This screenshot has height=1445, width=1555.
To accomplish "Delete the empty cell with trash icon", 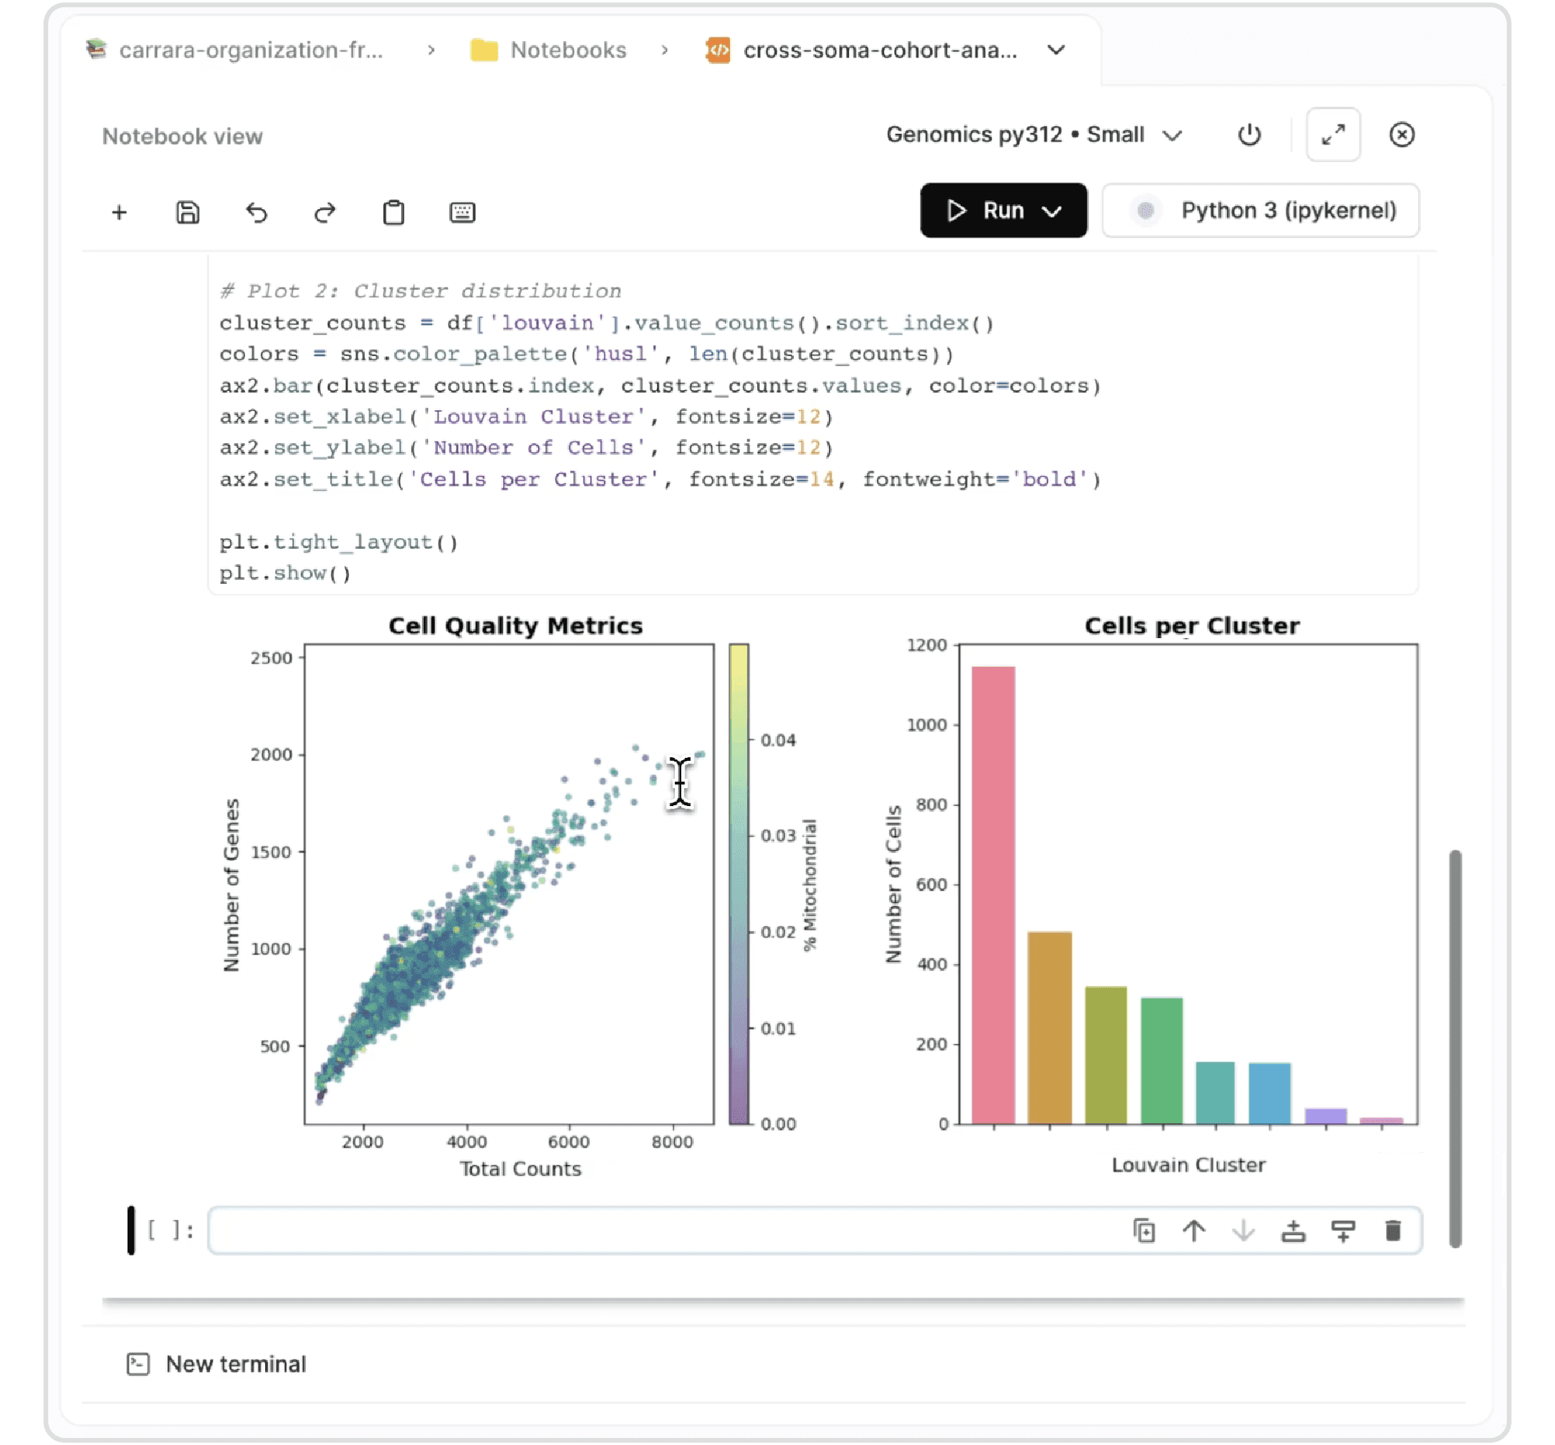I will coord(1393,1230).
